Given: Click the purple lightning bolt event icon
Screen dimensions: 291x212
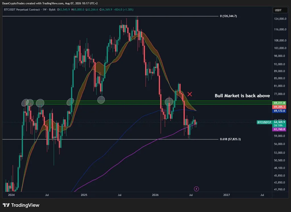Looking at the screenshot, I should 196,189.
